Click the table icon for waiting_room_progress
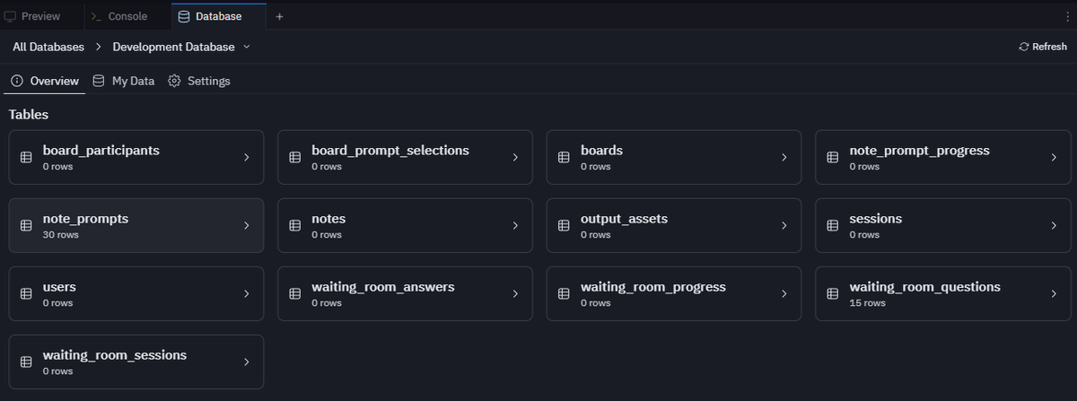The image size is (1077, 401). 565,293
